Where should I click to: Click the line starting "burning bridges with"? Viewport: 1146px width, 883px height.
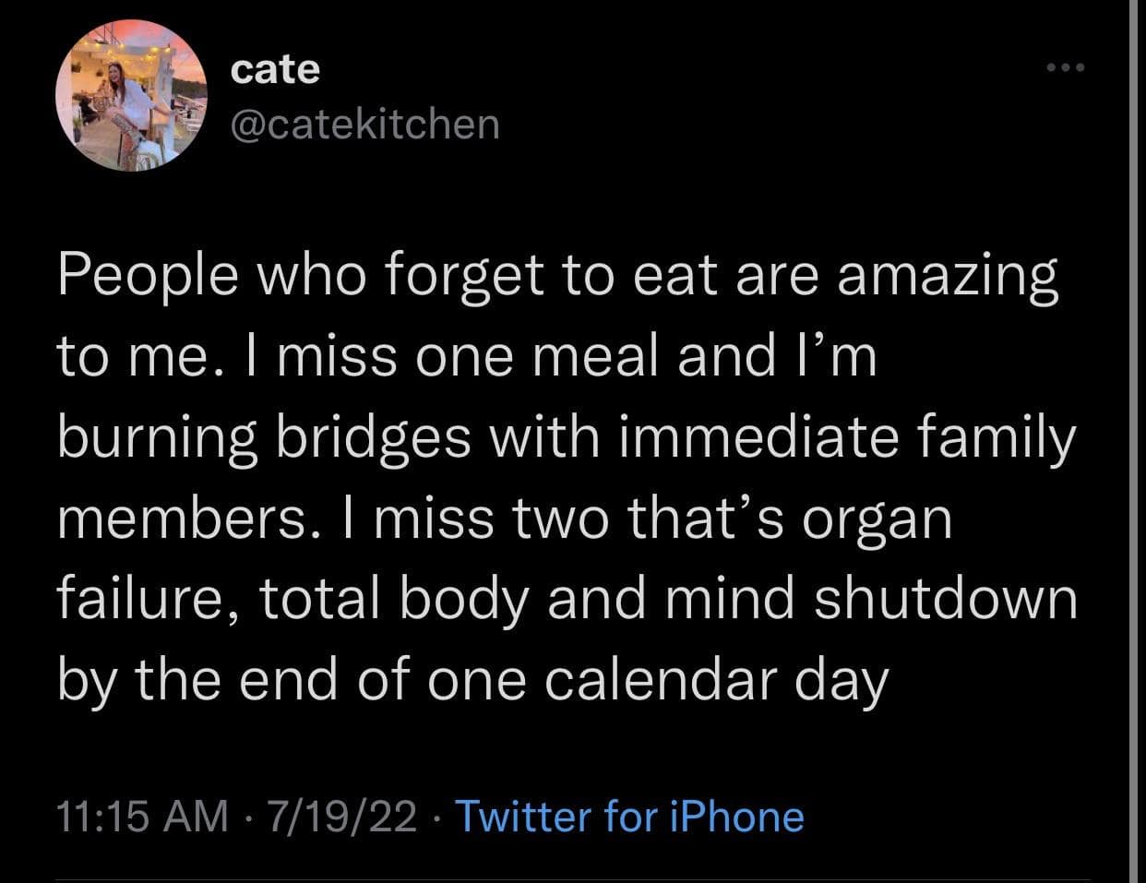[567, 437]
